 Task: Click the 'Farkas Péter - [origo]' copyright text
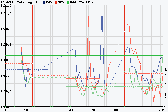[165, 86]
